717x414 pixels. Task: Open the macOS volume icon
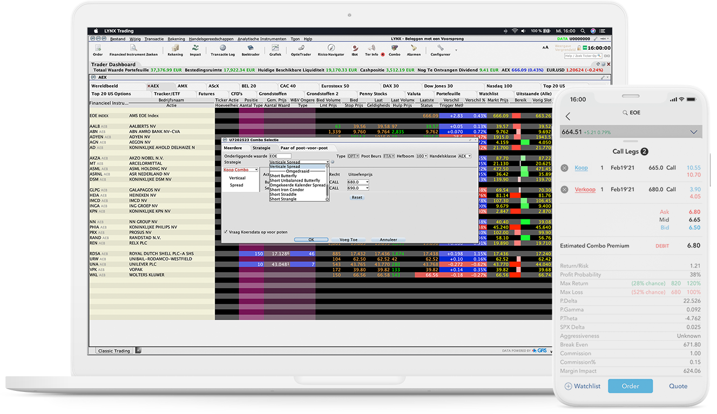(524, 31)
